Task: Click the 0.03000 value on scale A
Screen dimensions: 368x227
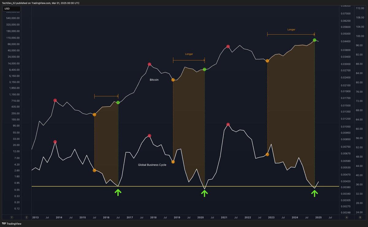Action: (x=345, y=64)
